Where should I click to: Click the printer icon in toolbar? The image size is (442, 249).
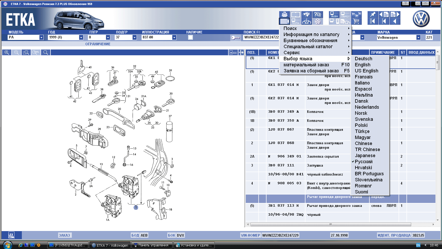point(285,14)
